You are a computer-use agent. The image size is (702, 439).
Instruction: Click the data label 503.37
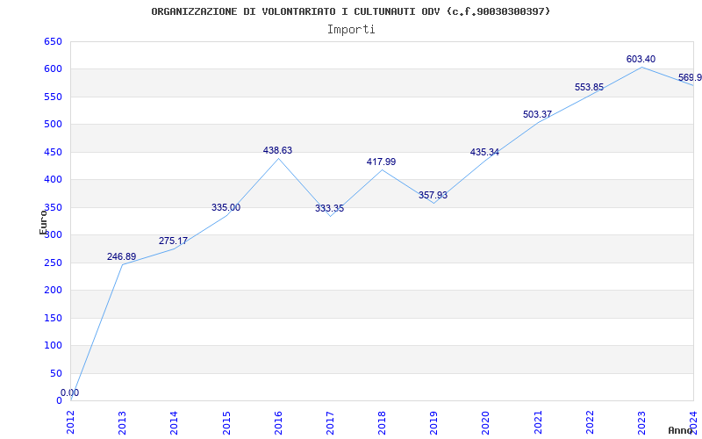[537, 114]
